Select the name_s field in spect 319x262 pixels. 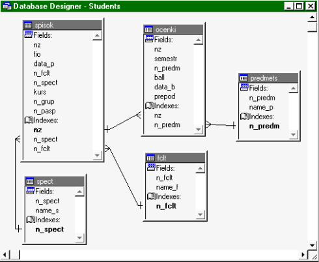[47, 211]
